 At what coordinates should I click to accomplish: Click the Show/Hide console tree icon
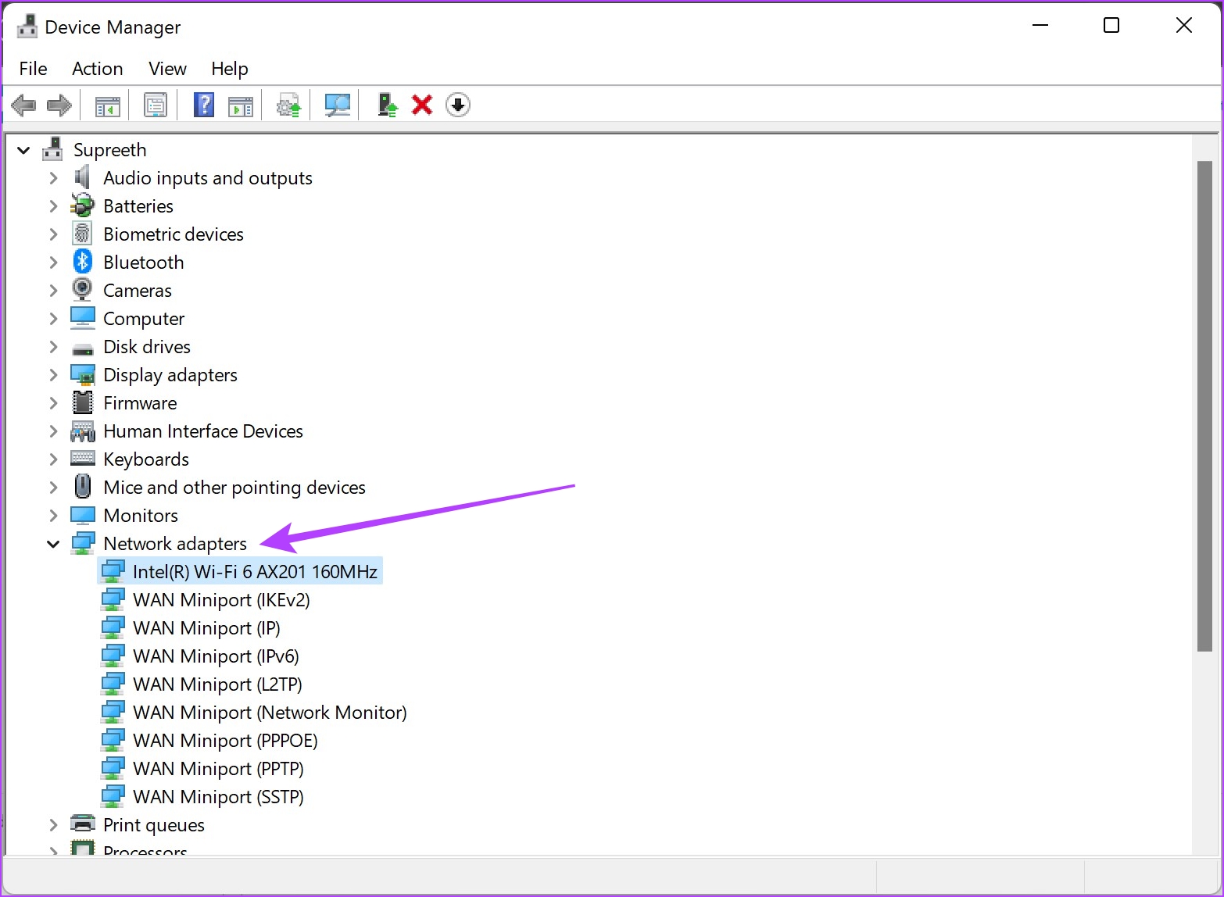coord(107,105)
